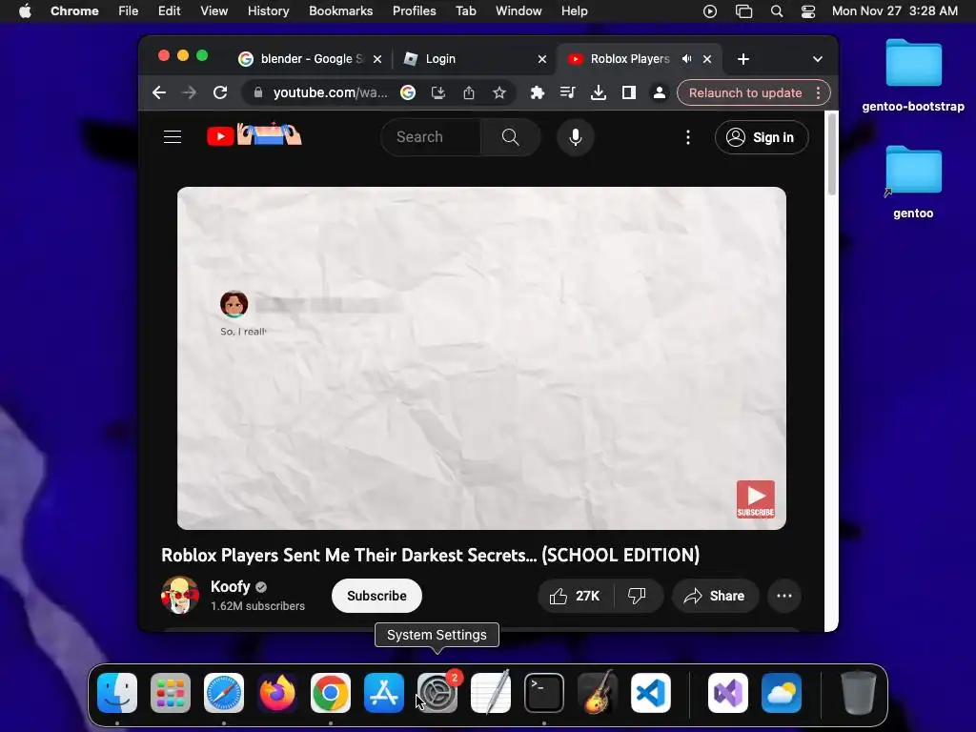Open Koofy channel name link

[231, 586]
